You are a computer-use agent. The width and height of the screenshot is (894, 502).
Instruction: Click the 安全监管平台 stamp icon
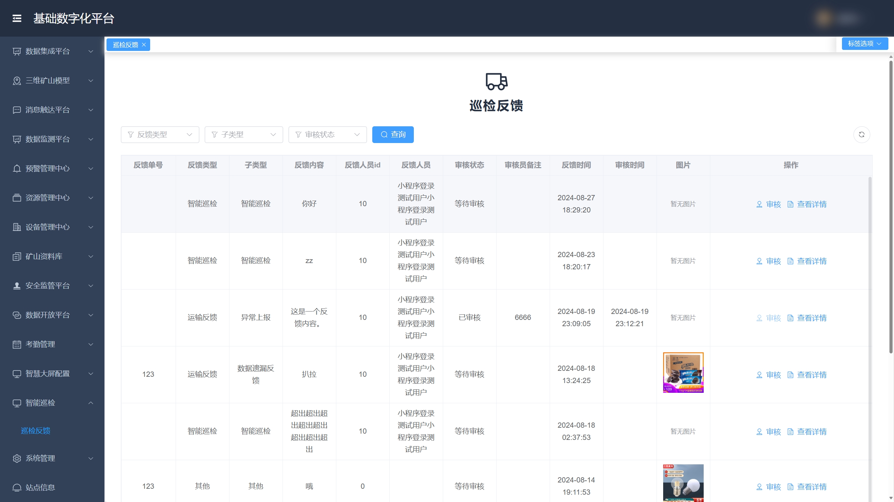pyautogui.click(x=17, y=286)
